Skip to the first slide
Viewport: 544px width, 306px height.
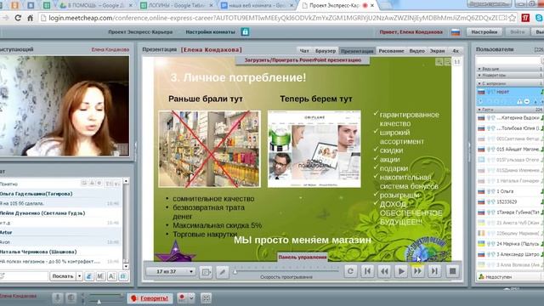click(367, 271)
